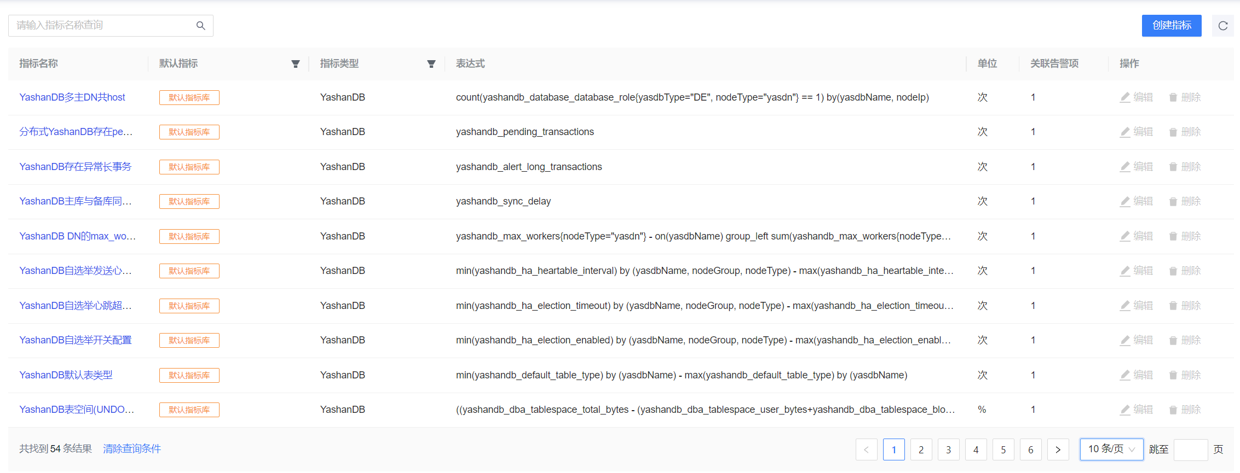Go to page 2 of results

[921, 449]
